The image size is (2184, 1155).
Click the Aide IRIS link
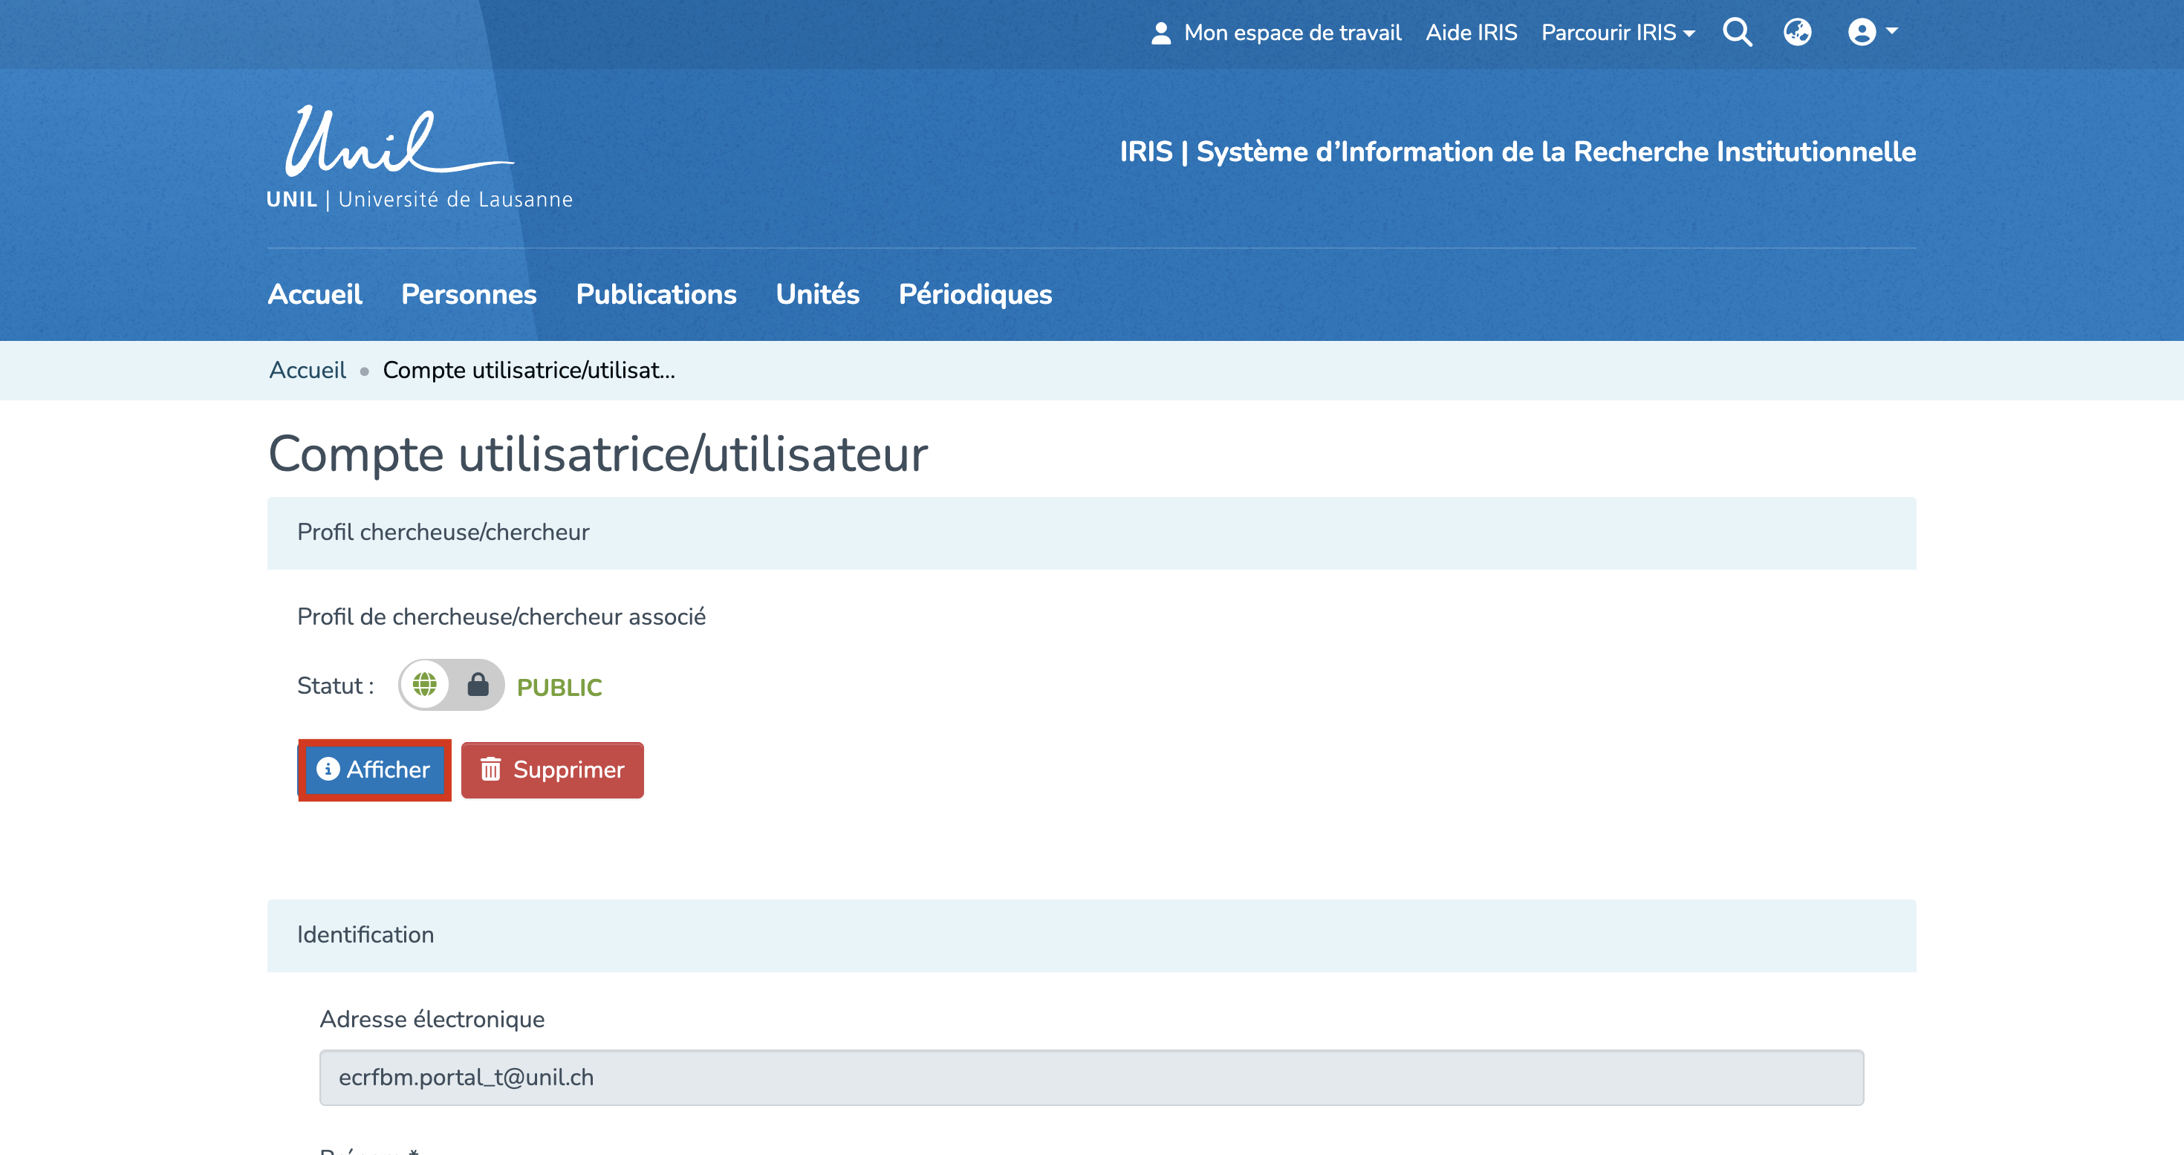point(1471,32)
